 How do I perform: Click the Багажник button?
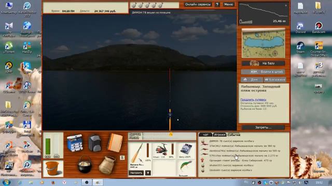pos(275,80)
